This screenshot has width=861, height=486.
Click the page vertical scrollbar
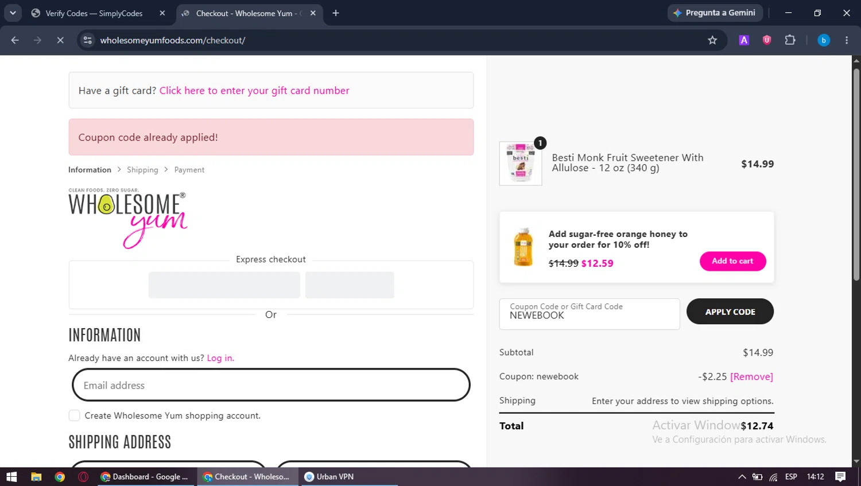[856, 175]
